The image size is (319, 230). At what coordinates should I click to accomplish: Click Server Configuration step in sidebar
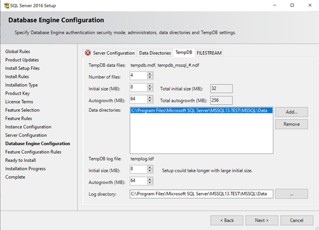click(26, 135)
